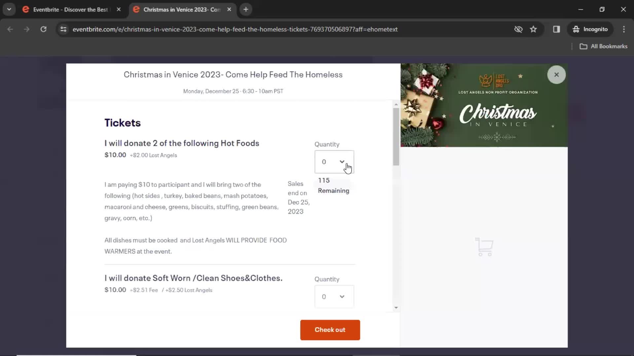The height and width of the screenshot is (356, 634).
Task: Bookmark this page with the star icon
Action: pos(533,29)
